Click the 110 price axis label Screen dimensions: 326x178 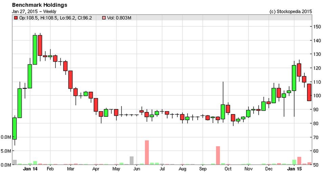click(317, 82)
